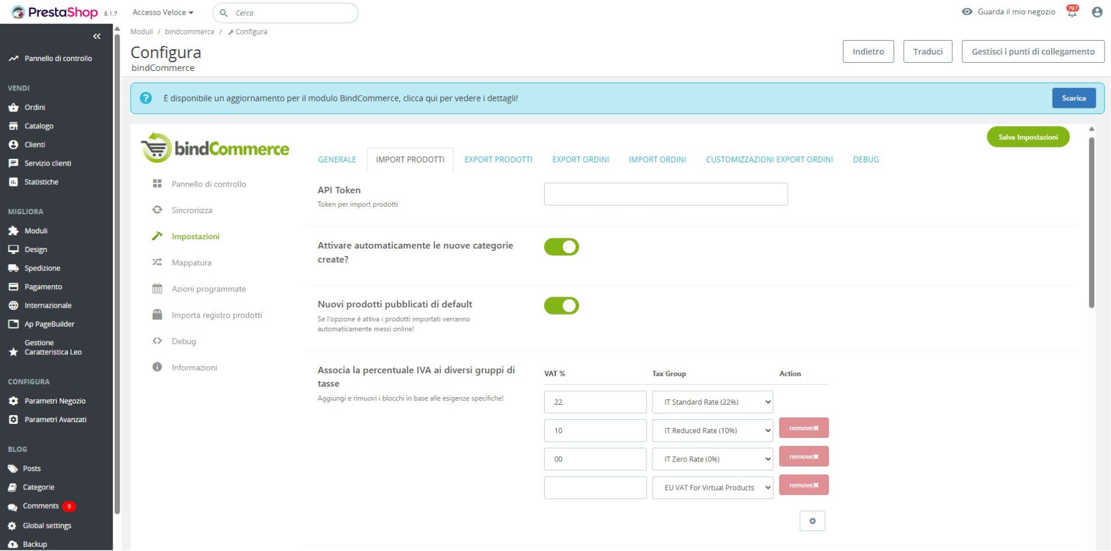The height and width of the screenshot is (551, 1111).
Task: Expand the Accesso Veloce menu
Action: pyautogui.click(x=163, y=12)
